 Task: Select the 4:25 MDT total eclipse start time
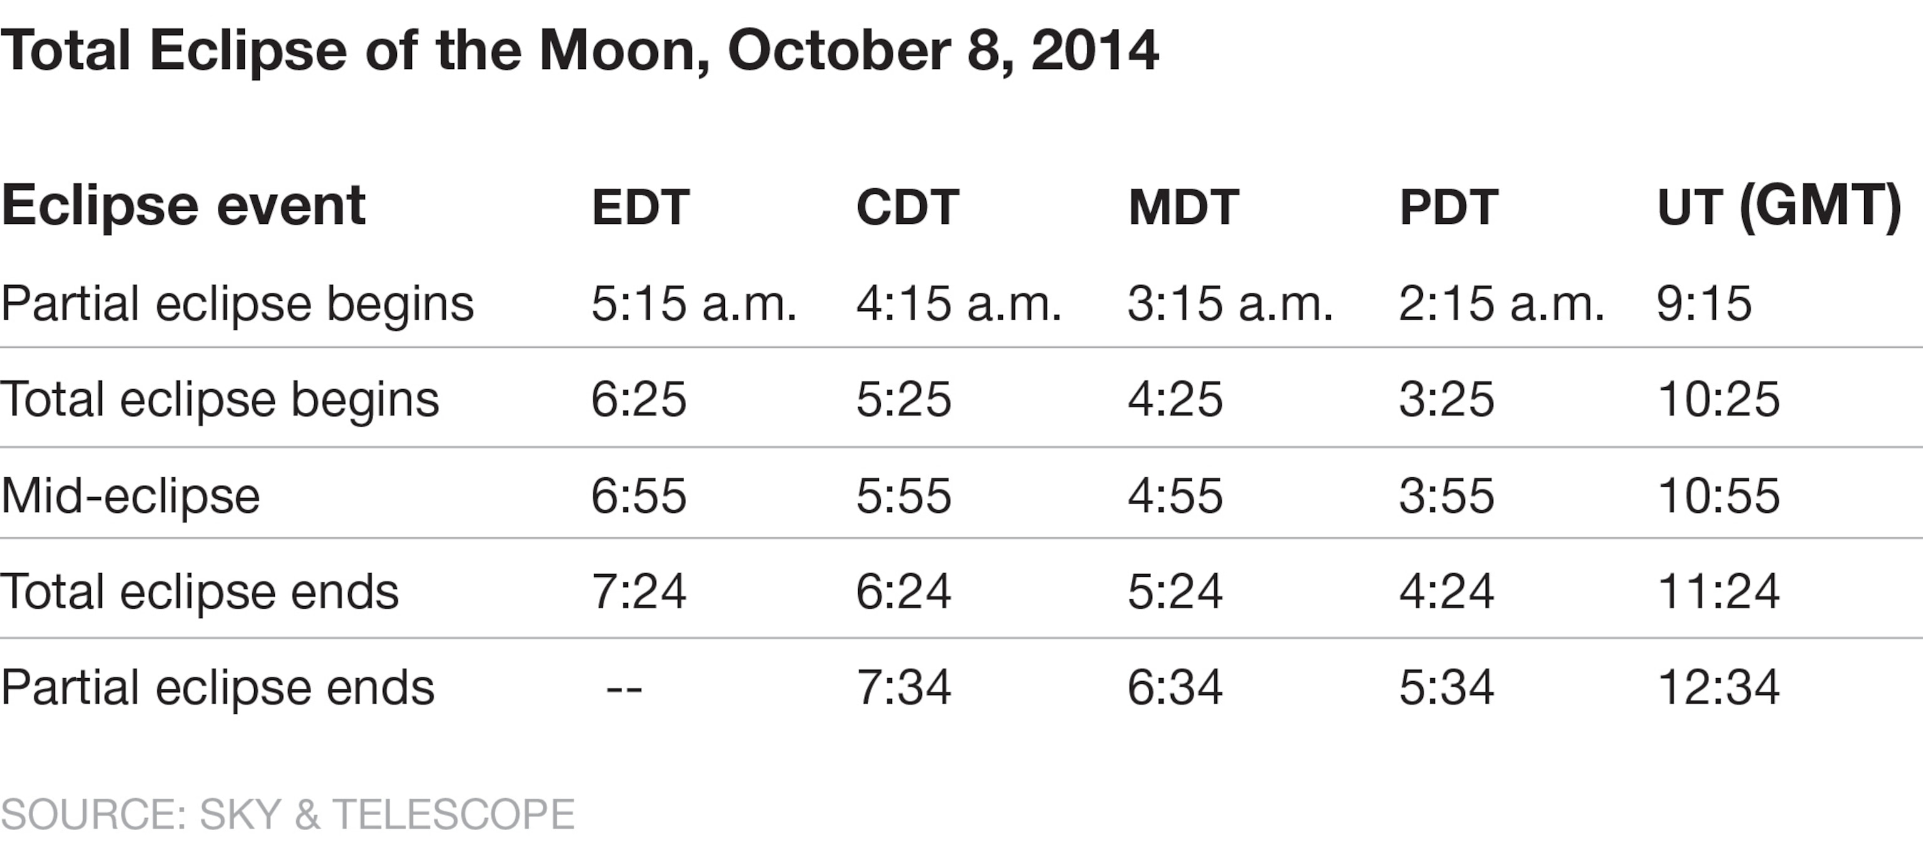[1175, 399]
